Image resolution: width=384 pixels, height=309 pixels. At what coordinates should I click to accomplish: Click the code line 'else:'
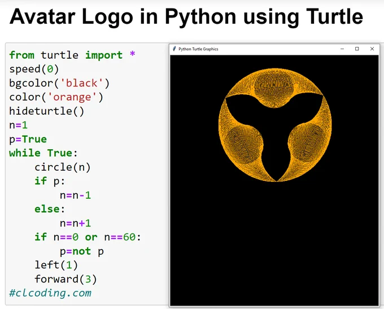[50, 209]
